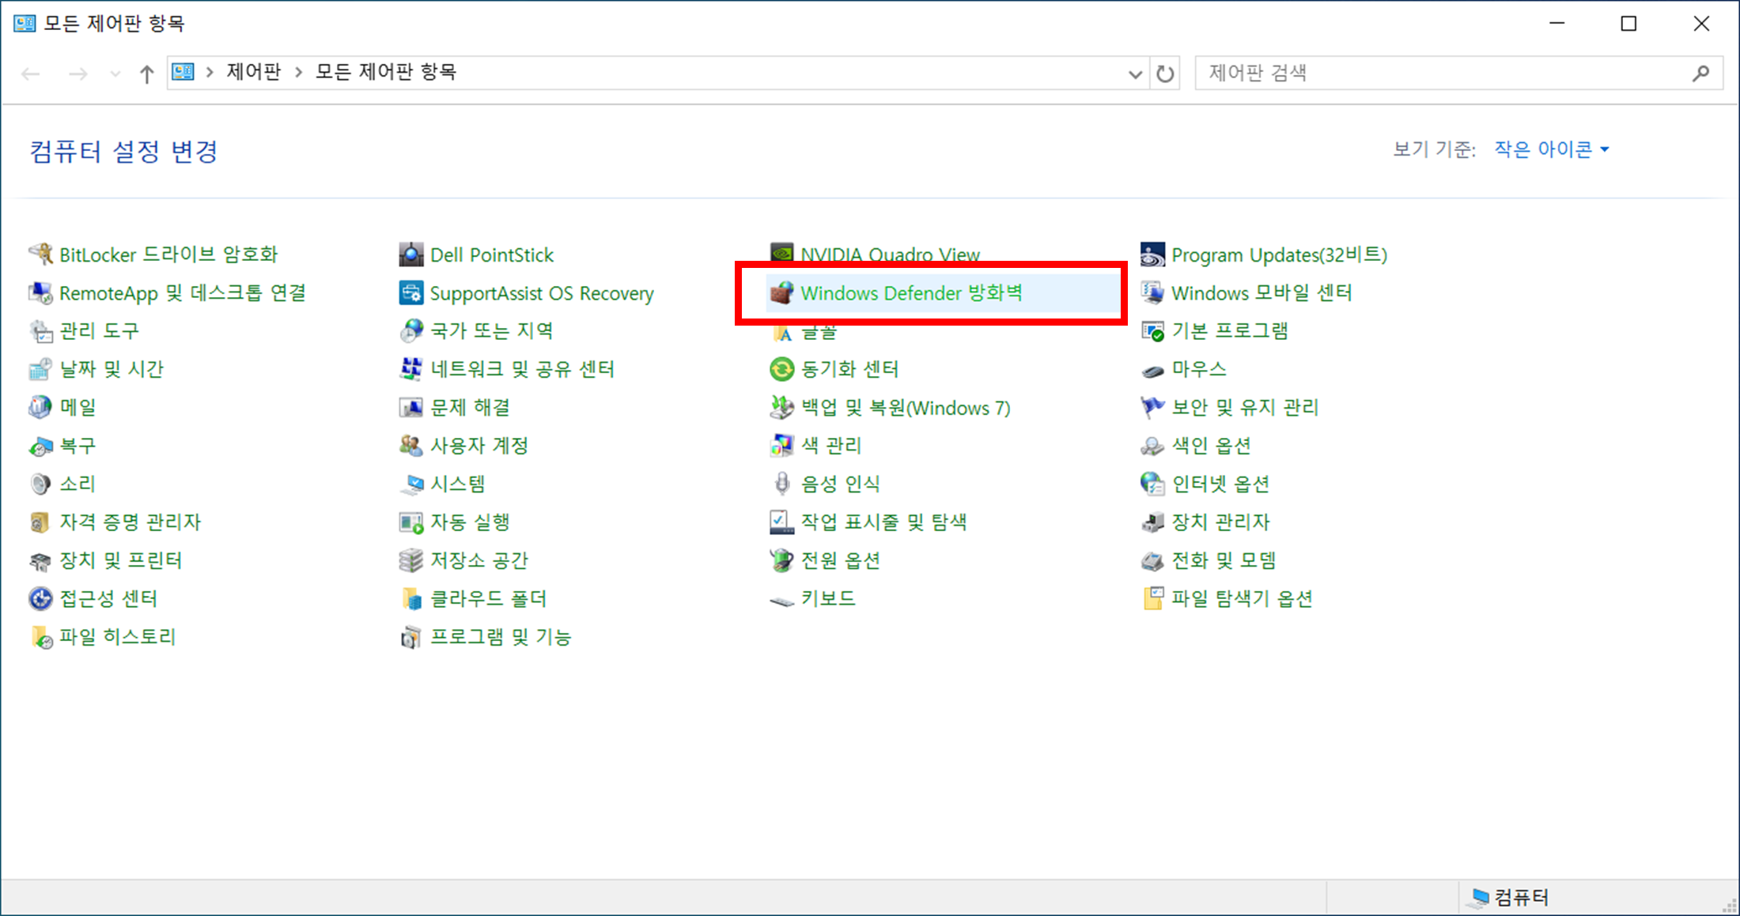This screenshot has height=916, width=1740.
Task: Open the 프로그램 및 기능 link
Action: tap(500, 637)
